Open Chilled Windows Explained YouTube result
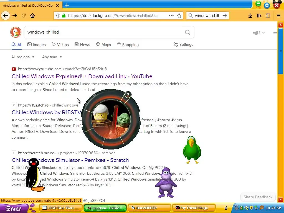The image size is (284, 213). click(82, 77)
